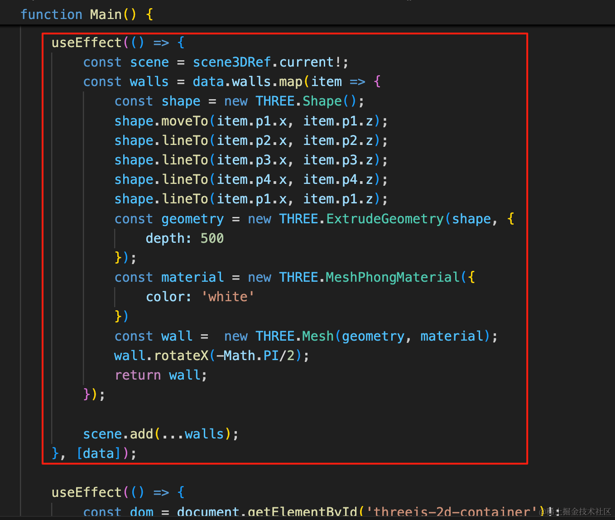
Task: Click 'THREE.Shape()' constructor text
Action: [306, 101]
